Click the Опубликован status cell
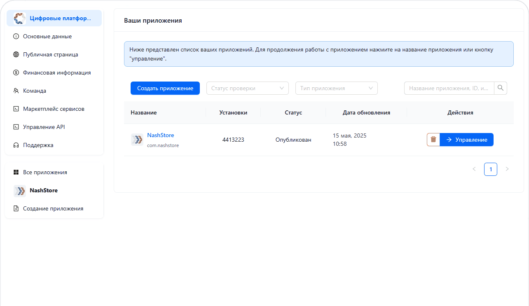The image size is (529, 306). 293,140
